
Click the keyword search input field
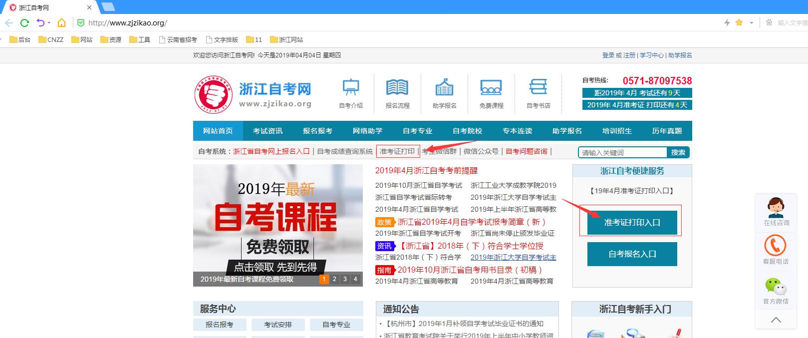pos(622,153)
